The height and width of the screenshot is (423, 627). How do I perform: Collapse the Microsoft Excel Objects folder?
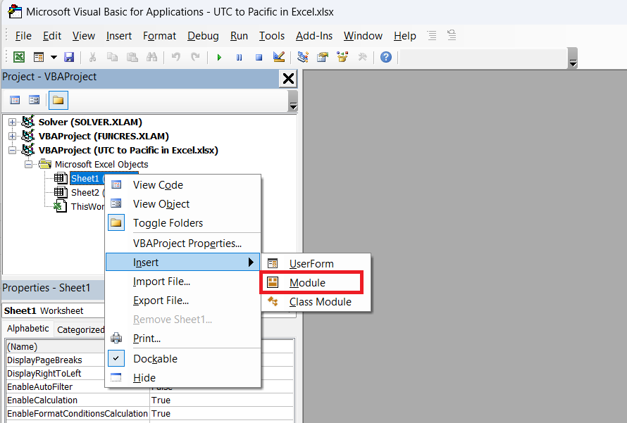click(28, 164)
